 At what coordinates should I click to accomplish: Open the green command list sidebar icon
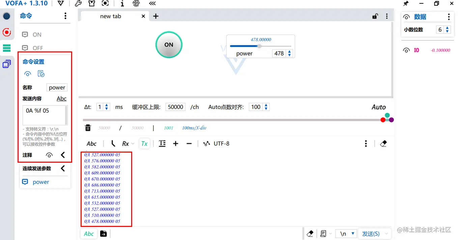[x=7, y=48]
